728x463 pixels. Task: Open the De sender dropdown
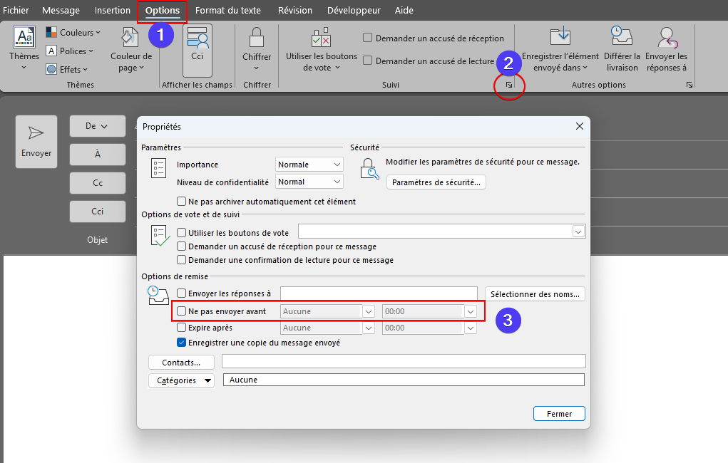[98, 126]
